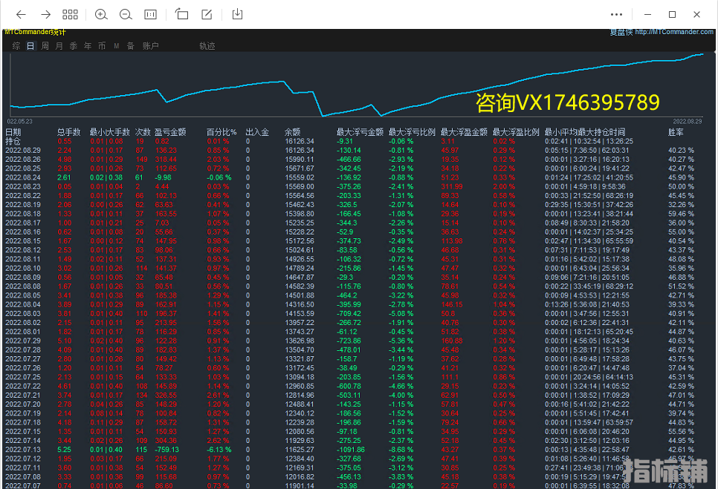718x489 pixels.
Task: Open the 轨迹 tab
Action: (207, 46)
